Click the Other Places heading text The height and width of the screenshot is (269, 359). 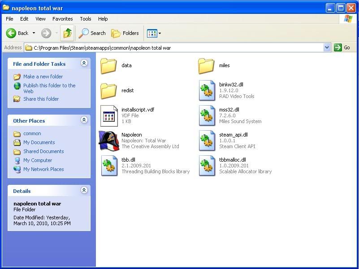[x=29, y=121]
